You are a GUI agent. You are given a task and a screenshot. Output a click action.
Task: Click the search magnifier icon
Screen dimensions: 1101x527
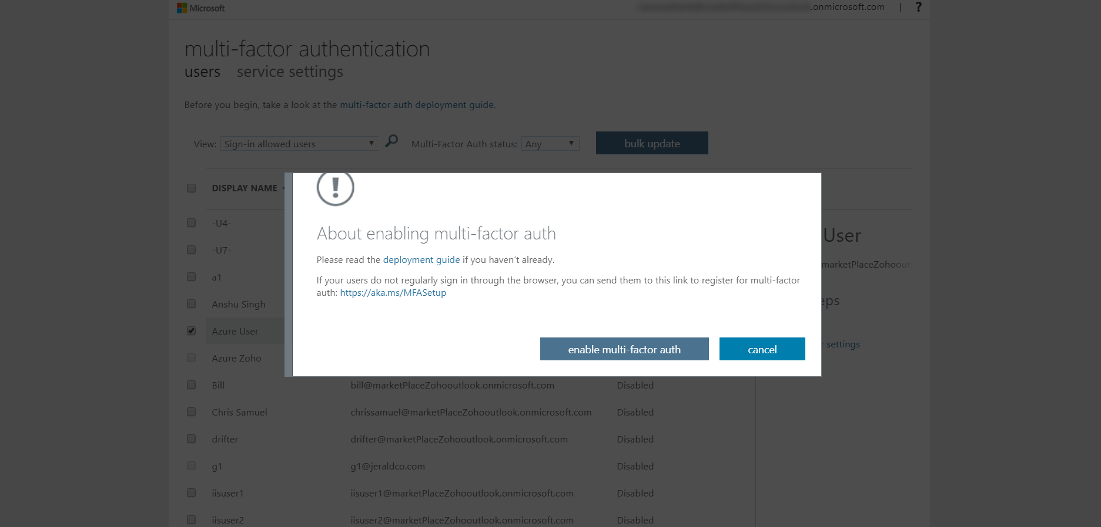(x=391, y=141)
